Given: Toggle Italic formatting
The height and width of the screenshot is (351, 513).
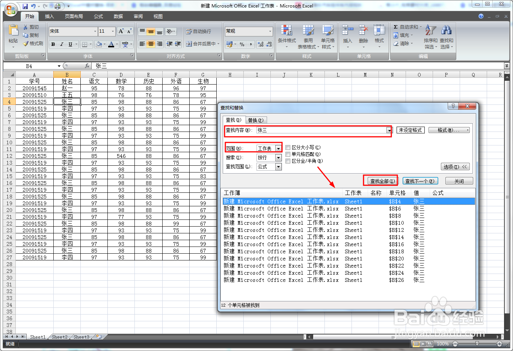Looking at the screenshot, I should pyautogui.click(x=62, y=44).
